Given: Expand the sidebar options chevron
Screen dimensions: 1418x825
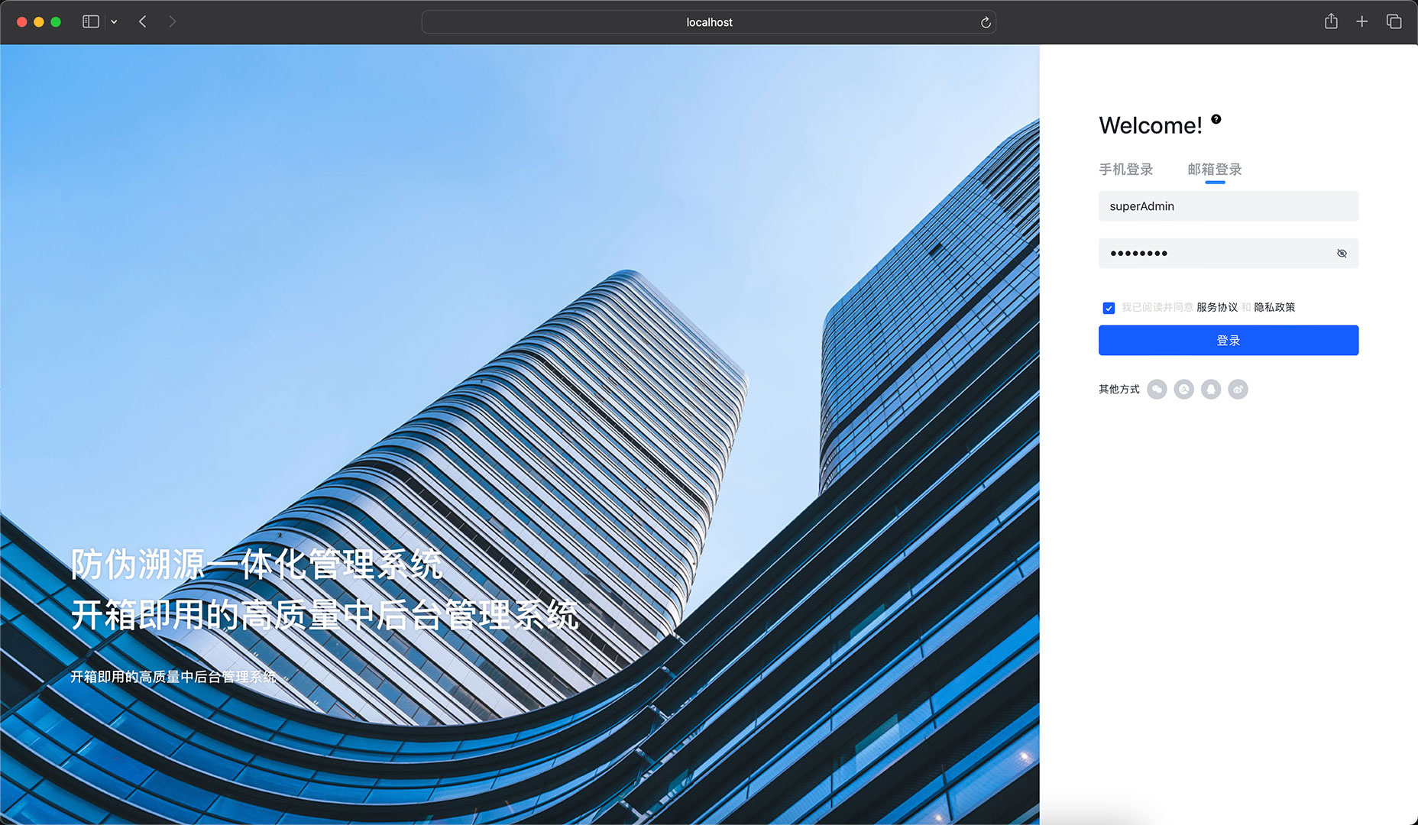Looking at the screenshot, I should point(114,22).
